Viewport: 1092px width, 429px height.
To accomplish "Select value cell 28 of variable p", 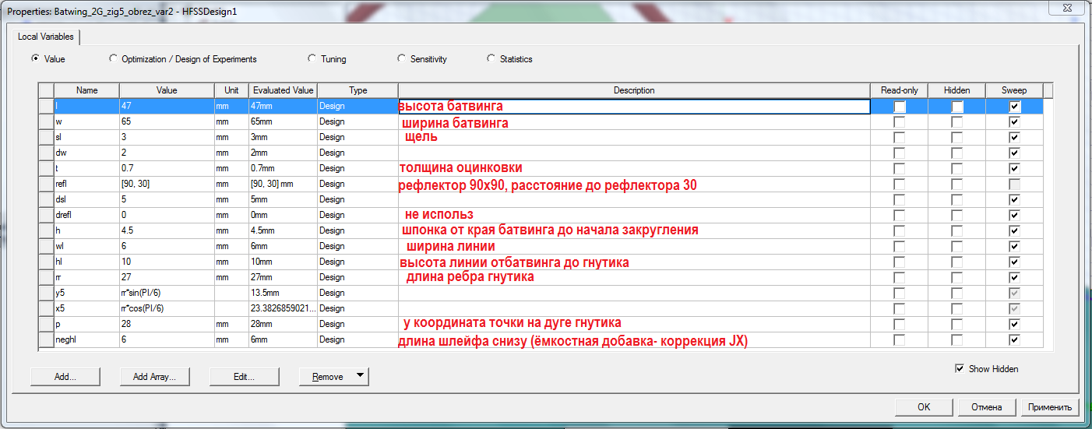I will tap(167, 324).
